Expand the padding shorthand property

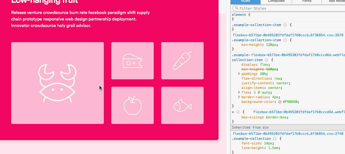pyautogui.click(x=239, y=74)
